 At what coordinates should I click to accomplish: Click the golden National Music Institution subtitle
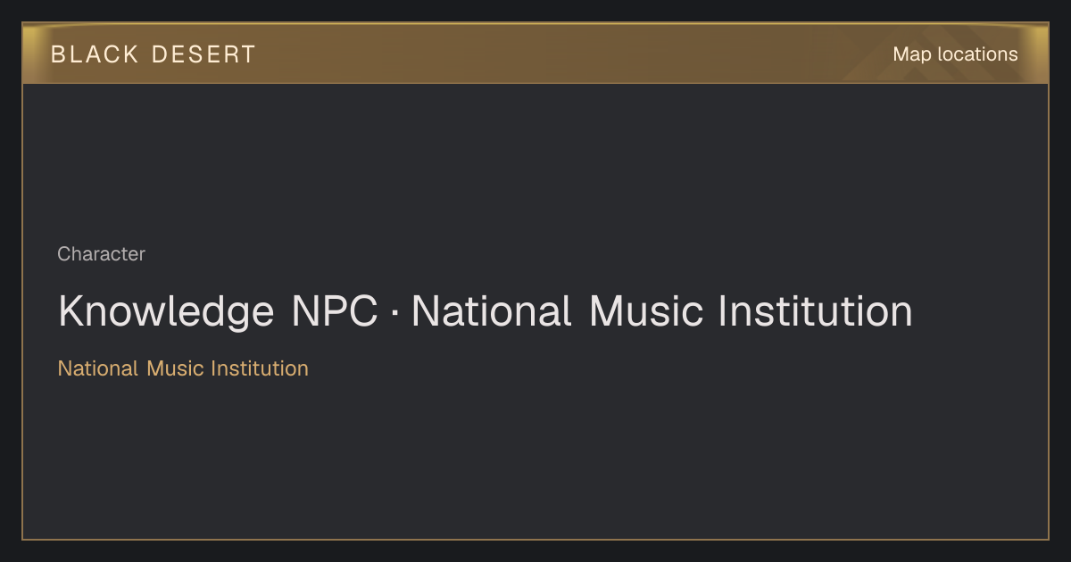point(183,368)
